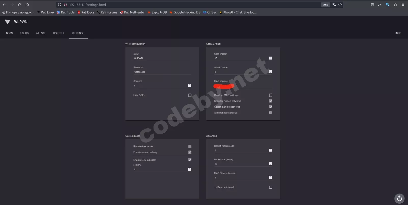Open the Exploit-DB bookmark
The image size is (408, 205).
pos(157,12)
